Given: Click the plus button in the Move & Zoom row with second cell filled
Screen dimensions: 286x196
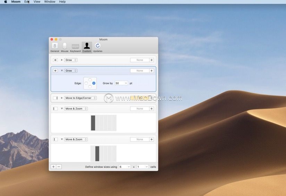Looking at the screenshot, I should (x=152, y=139).
